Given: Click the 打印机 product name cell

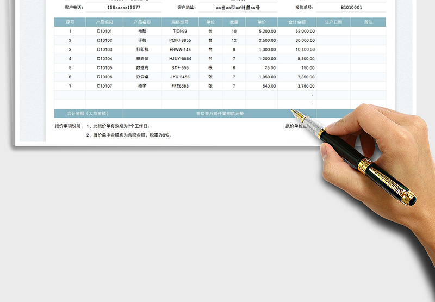Looking at the screenshot, I should coord(142,50).
